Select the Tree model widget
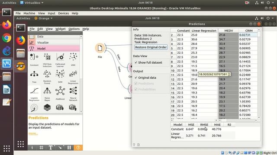 click(34, 77)
